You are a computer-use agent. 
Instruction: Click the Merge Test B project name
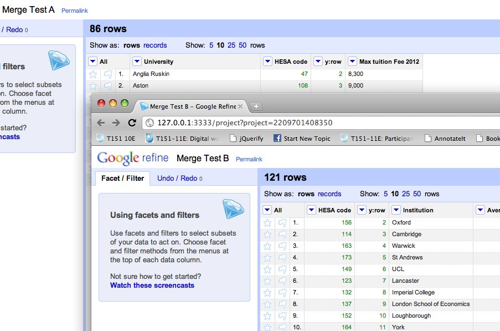[203, 159]
